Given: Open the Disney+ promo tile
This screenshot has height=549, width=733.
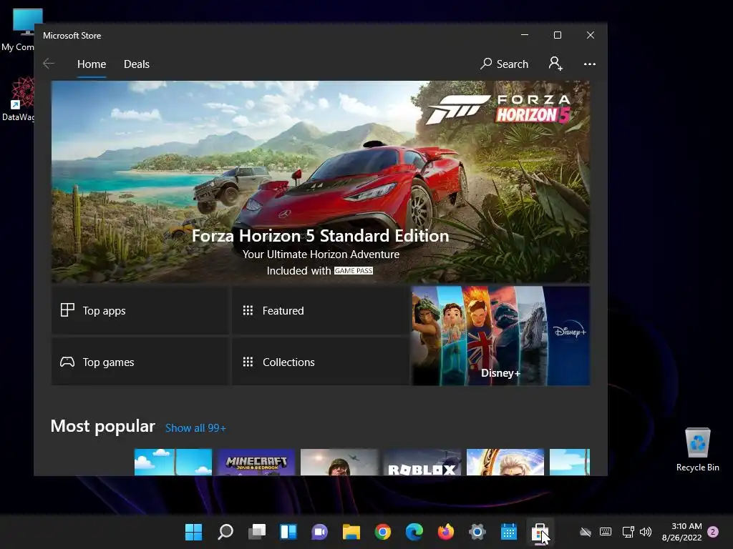Looking at the screenshot, I should (500, 336).
